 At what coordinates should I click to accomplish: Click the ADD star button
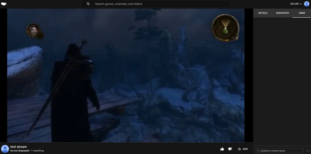[x=243, y=149]
